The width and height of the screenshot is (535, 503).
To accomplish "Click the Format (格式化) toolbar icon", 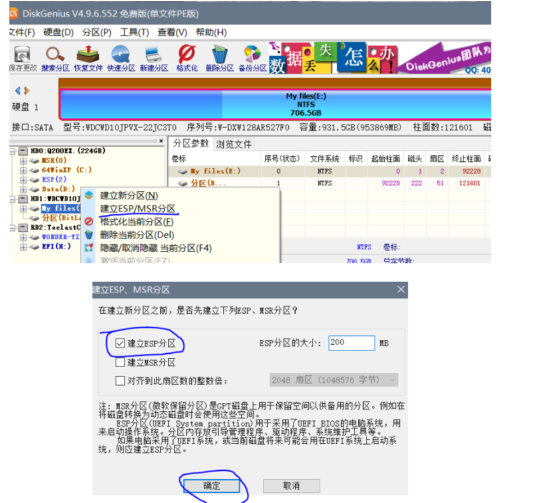I will coord(187,58).
